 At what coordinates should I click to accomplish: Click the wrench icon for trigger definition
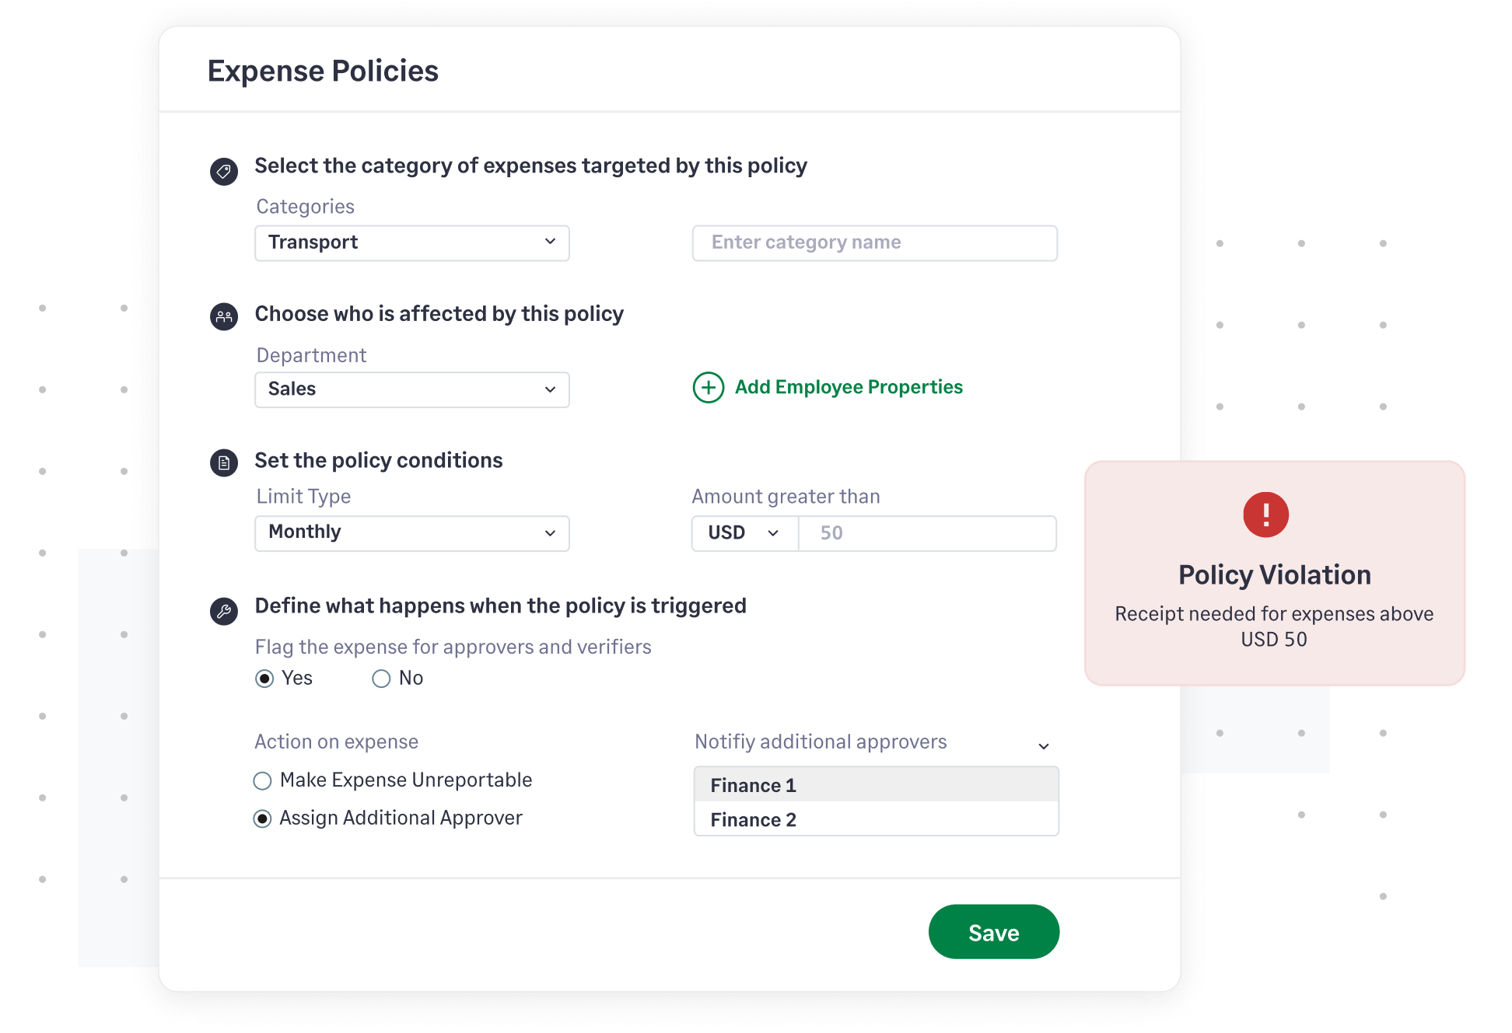(223, 609)
